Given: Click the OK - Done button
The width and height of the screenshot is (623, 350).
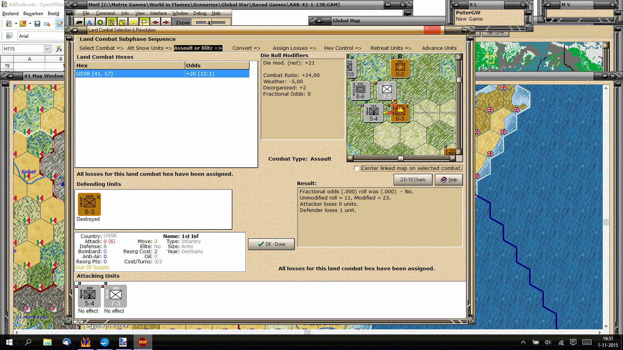Looking at the screenshot, I should tap(271, 244).
